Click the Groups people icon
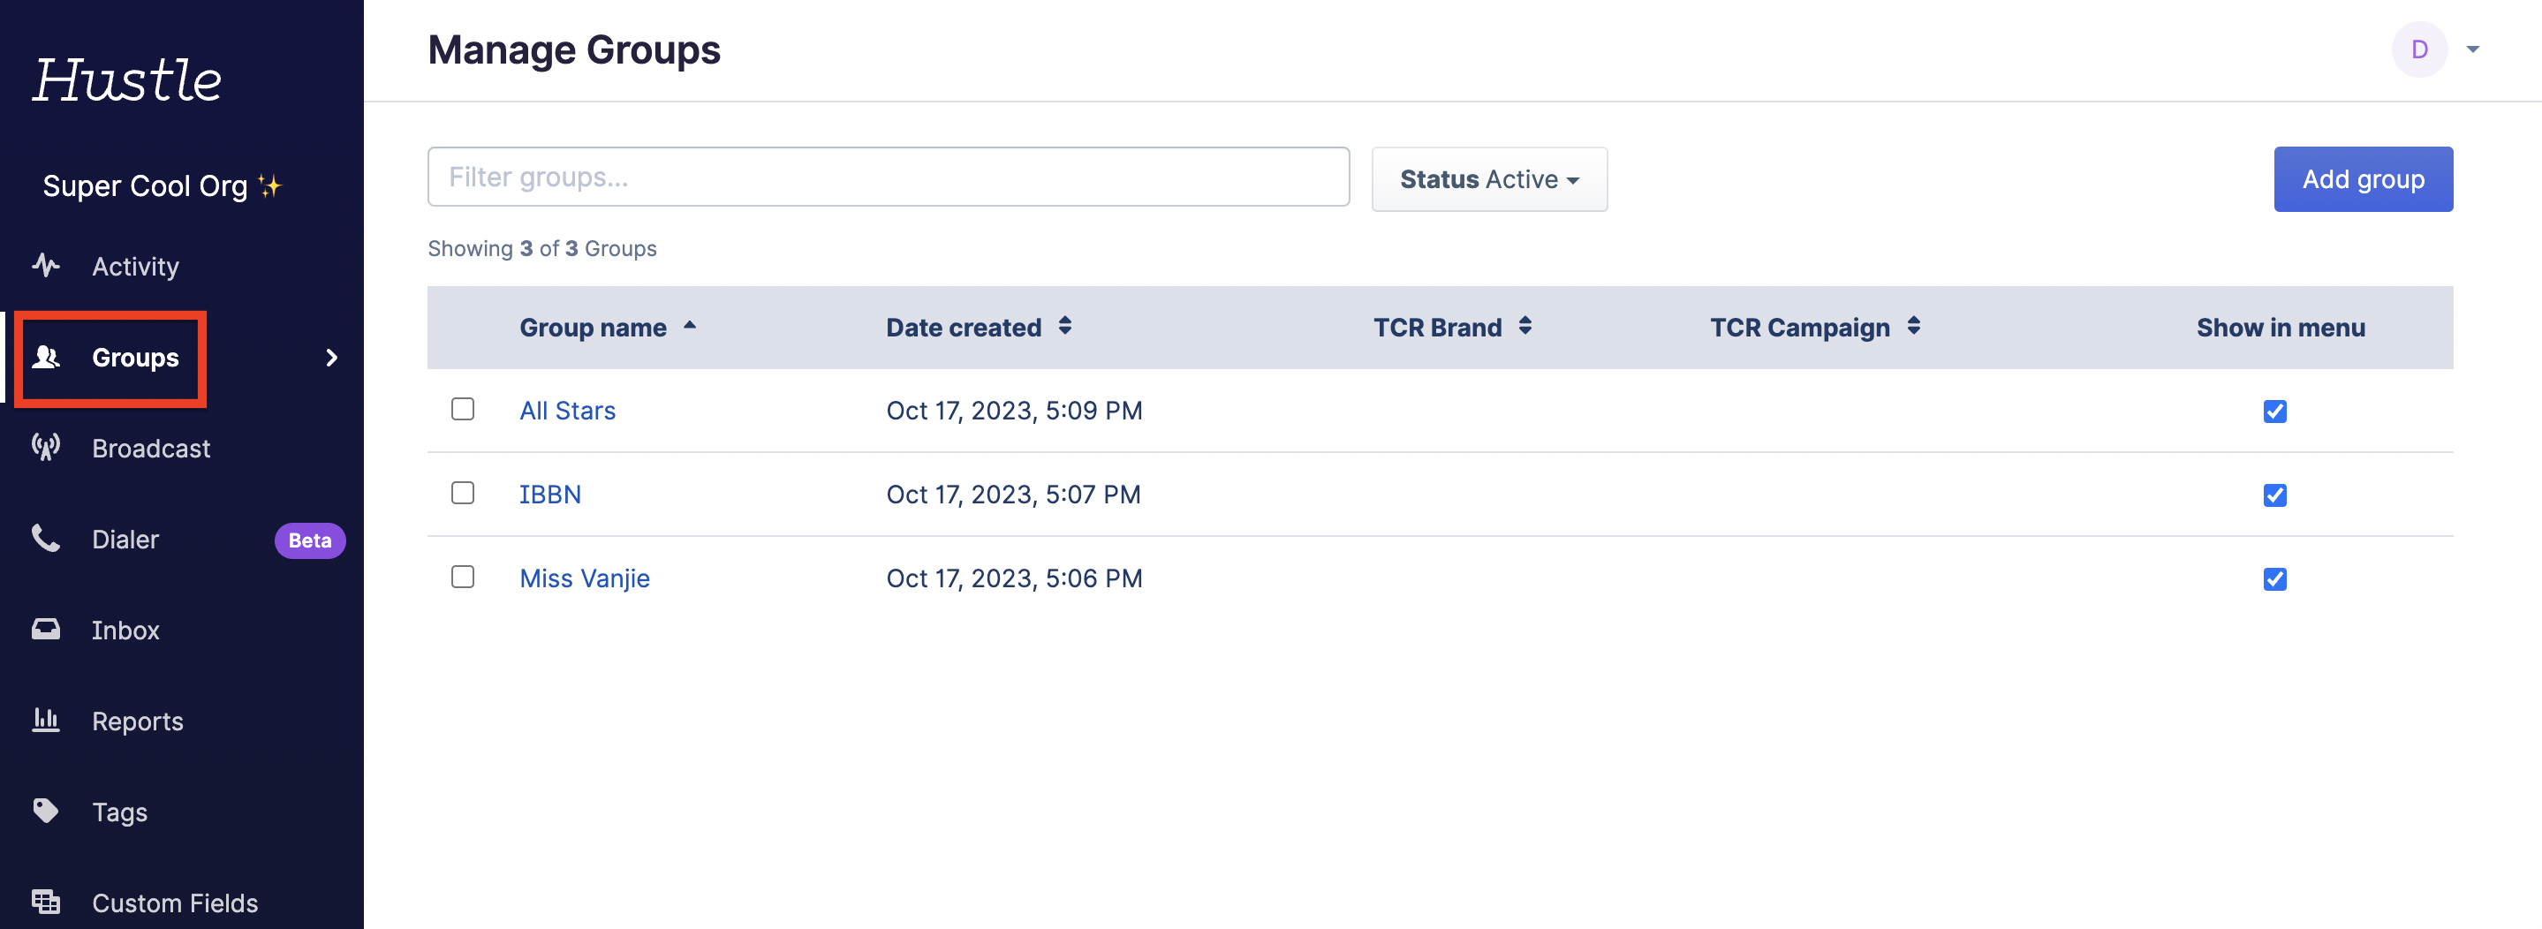Viewport: 2542px width, 929px height. (45, 357)
